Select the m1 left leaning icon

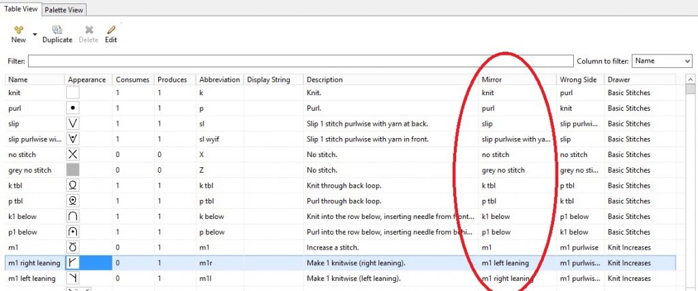click(72, 279)
